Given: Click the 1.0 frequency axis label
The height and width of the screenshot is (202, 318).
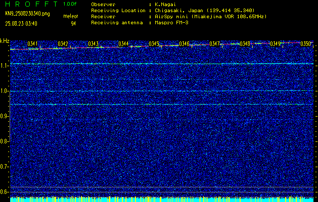Looking at the screenshot, I should (5, 91).
